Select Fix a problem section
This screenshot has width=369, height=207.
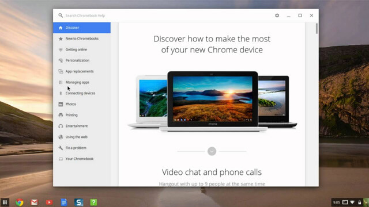82,148
